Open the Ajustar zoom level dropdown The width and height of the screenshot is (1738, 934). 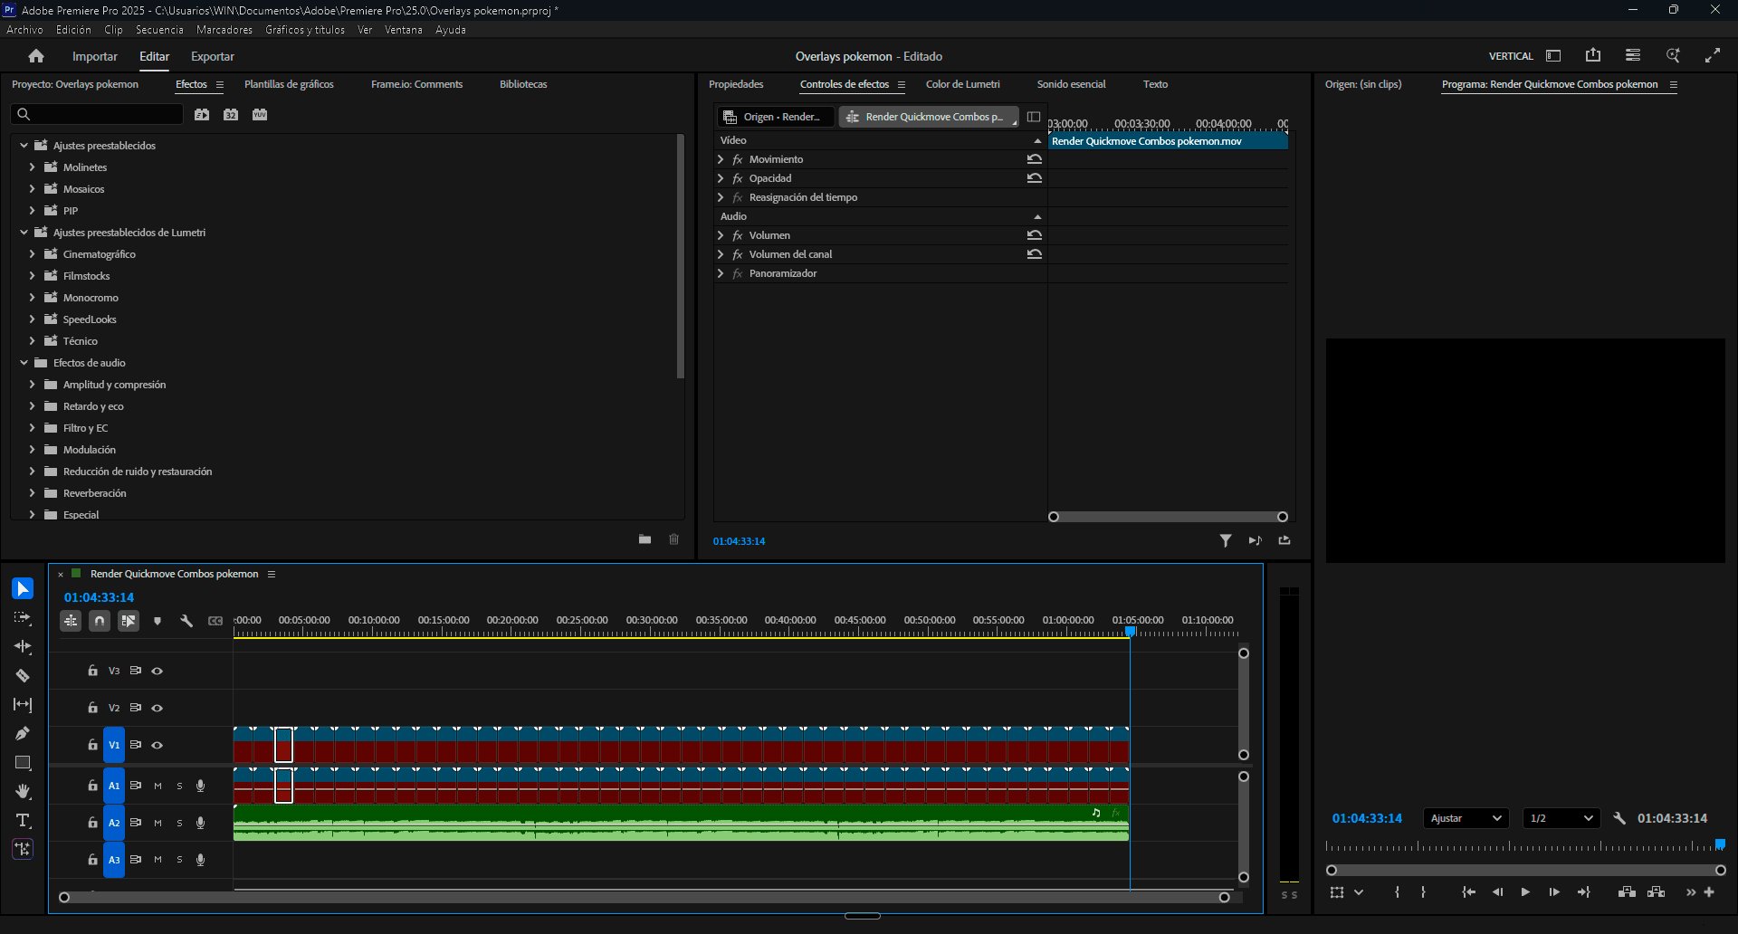click(x=1466, y=818)
